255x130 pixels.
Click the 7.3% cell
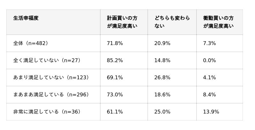[209, 43]
